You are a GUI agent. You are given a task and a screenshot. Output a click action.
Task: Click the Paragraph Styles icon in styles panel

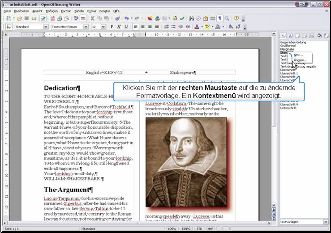coord(284,35)
